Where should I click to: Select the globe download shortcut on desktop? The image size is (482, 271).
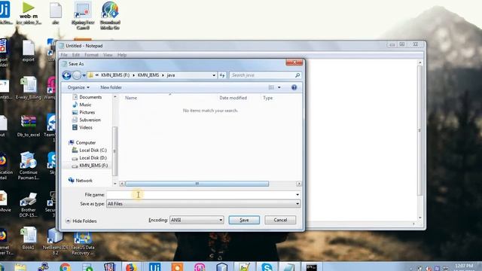[x=110, y=16]
